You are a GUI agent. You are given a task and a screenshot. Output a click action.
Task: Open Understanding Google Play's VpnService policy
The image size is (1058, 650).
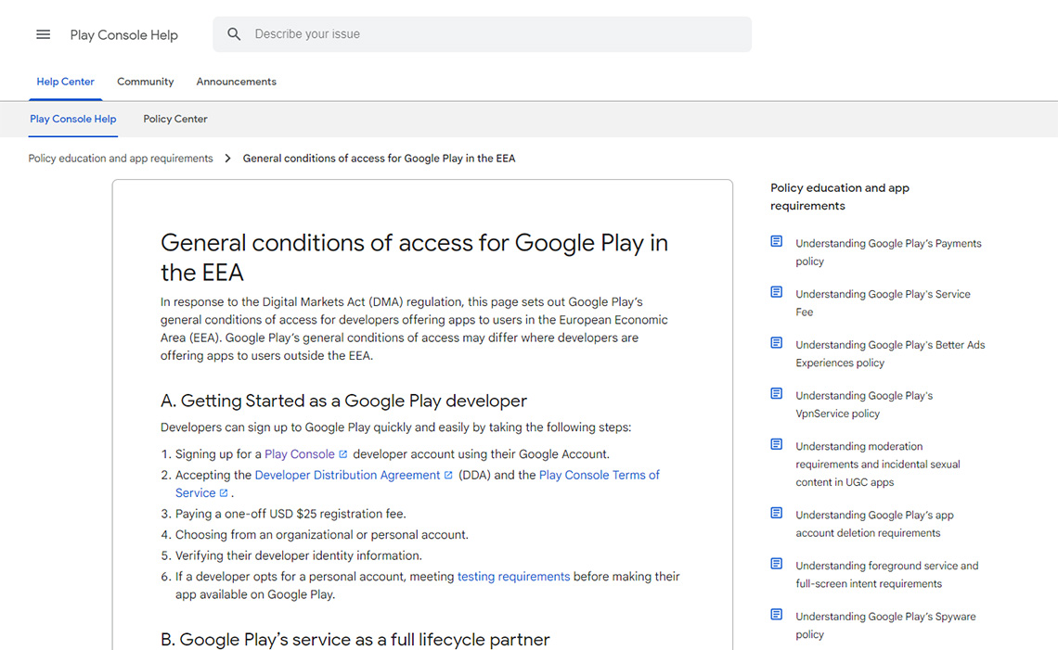click(864, 404)
